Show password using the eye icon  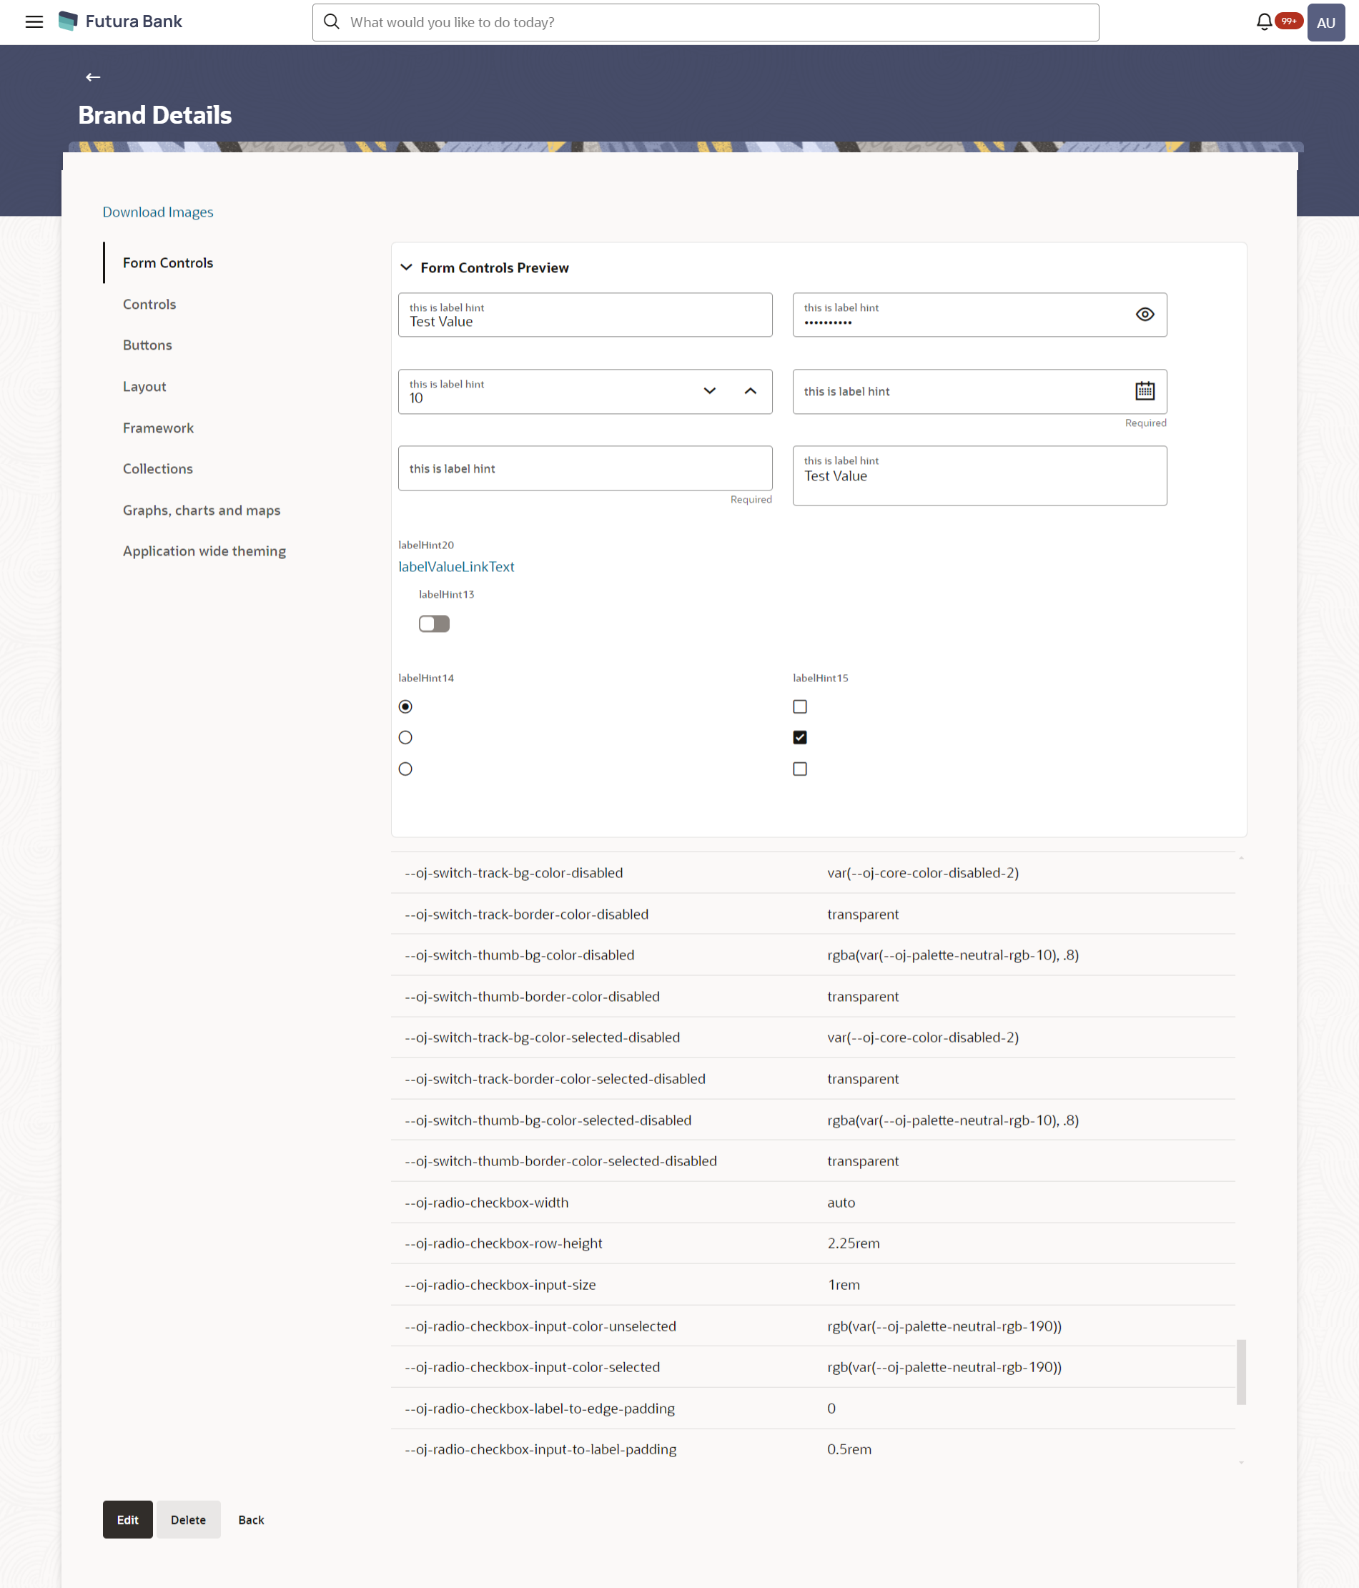click(x=1145, y=314)
